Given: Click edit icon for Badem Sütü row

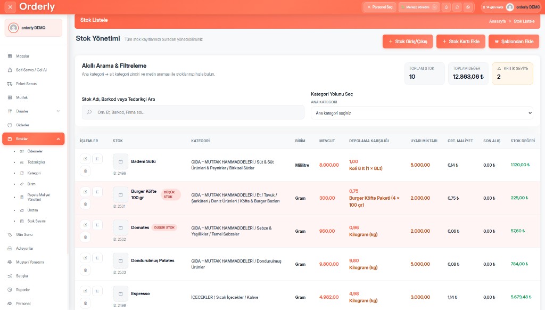Looking at the screenshot, I should 85,158.
